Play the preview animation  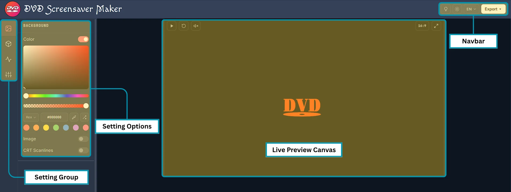tap(171, 26)
